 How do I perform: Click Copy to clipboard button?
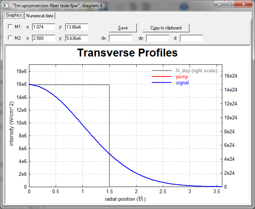(166, 28)
